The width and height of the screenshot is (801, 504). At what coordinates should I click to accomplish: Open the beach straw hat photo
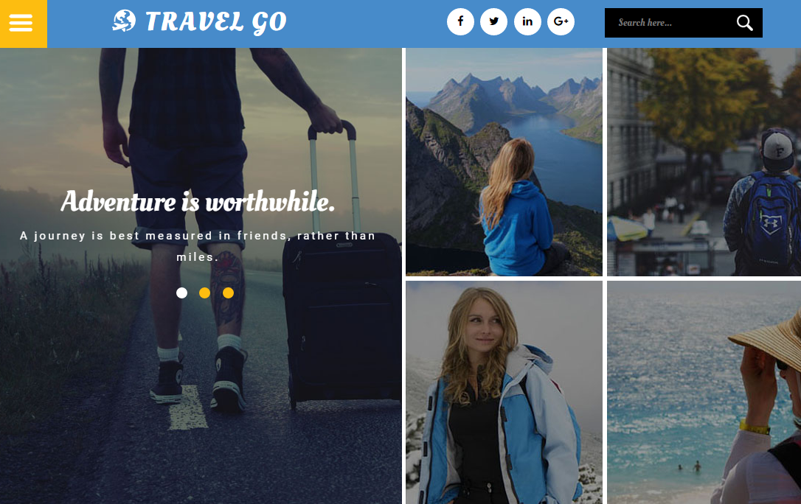704,392
